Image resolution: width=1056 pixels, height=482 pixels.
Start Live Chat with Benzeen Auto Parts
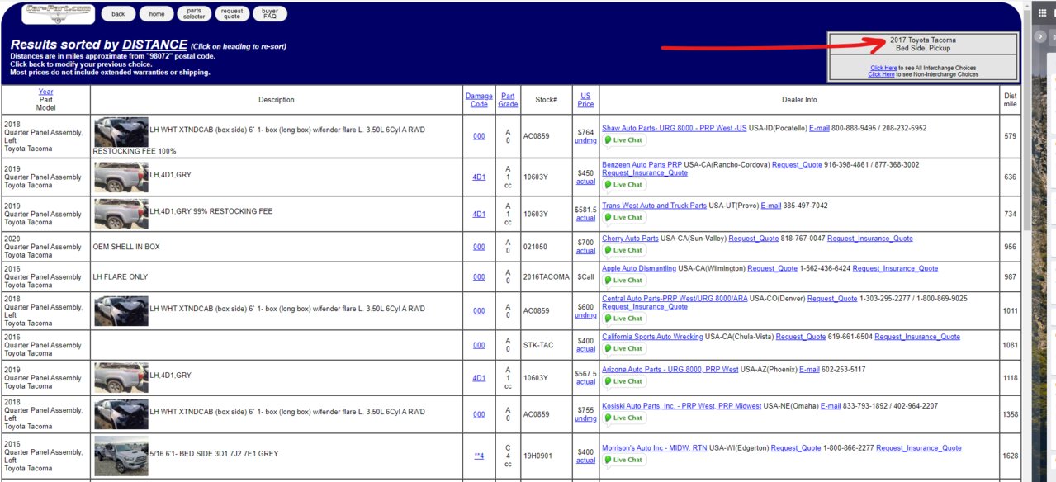click(624, 185)
